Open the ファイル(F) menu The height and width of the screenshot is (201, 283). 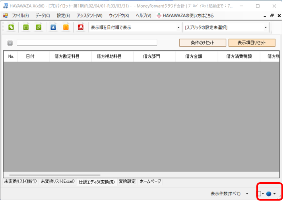tap(20, 16)
